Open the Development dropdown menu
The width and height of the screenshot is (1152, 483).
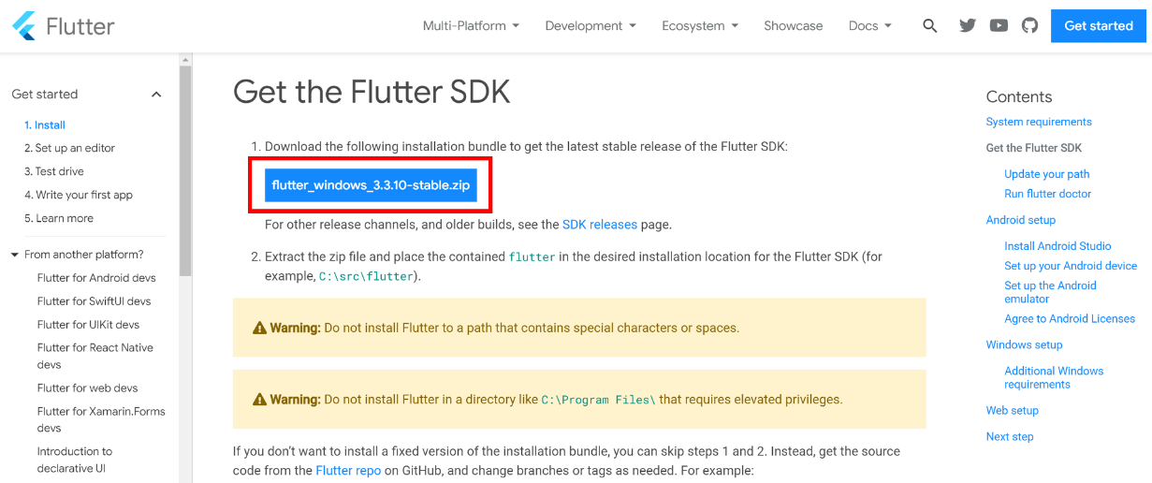[591, 26]
